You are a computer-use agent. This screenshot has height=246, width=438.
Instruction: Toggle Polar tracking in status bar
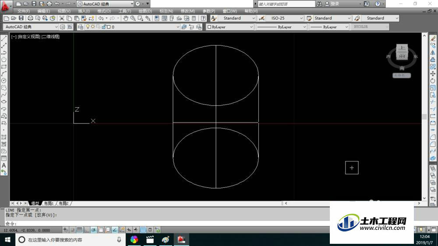pyautogui.click(x=94, y=230)
